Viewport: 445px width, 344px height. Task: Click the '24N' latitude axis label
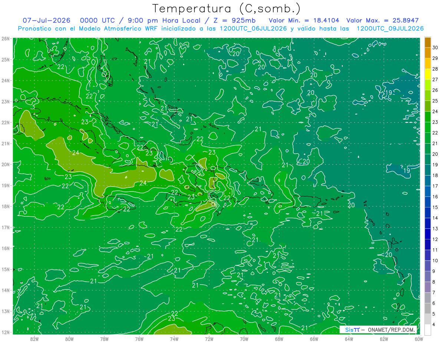(x=5, y=81)
